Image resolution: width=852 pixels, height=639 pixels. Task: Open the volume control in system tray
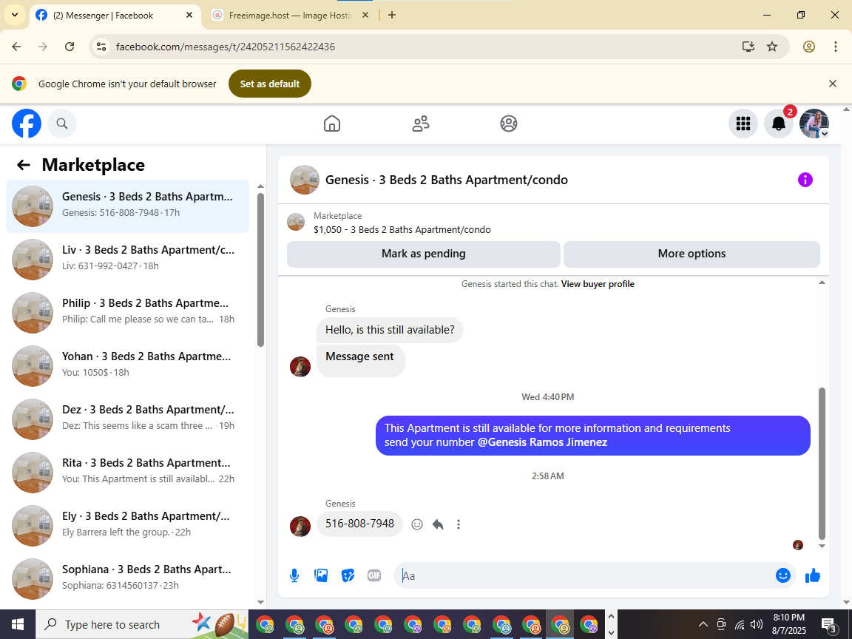coord(757,624)
